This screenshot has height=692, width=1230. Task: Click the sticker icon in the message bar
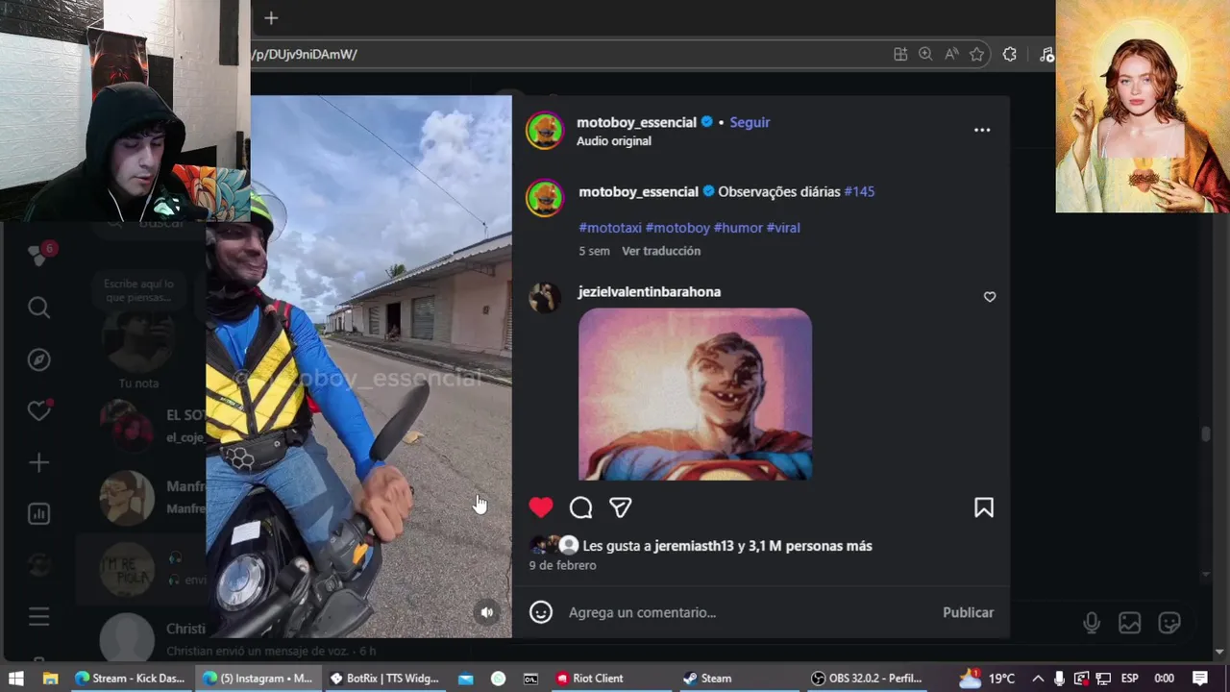pos(1169,623)
